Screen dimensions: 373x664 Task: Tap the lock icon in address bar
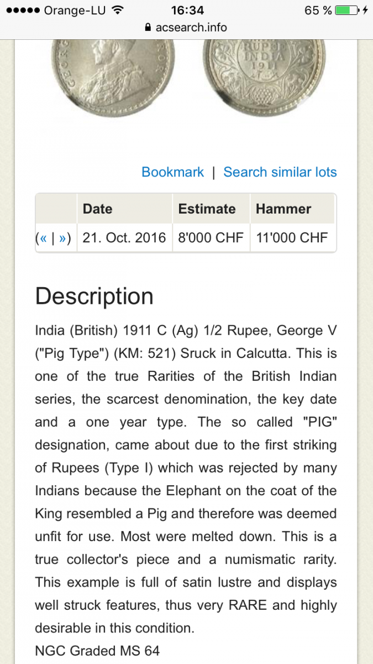tap(147, 28)
